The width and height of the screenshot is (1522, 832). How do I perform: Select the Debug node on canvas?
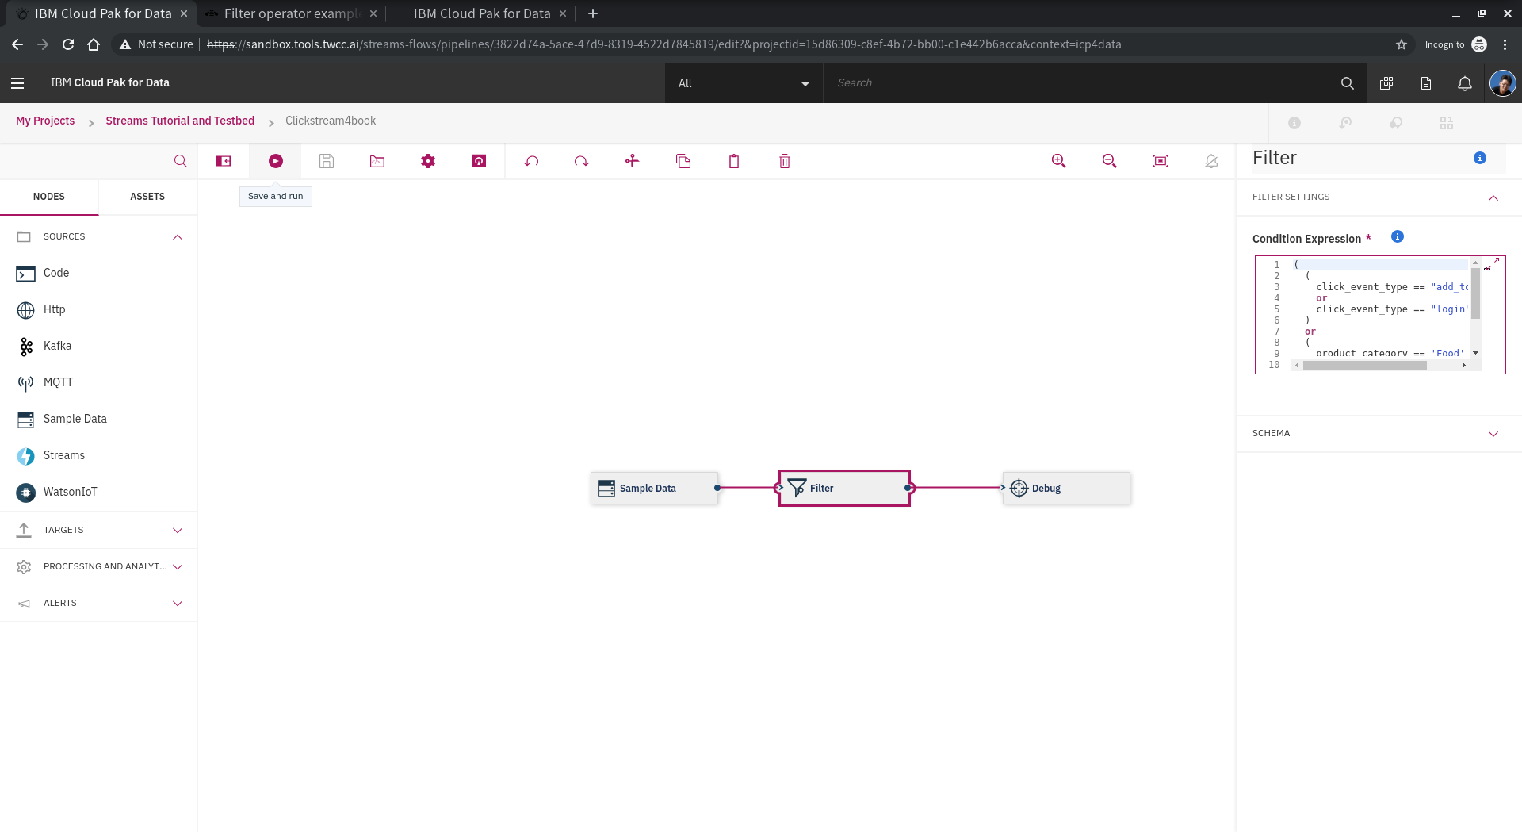point(1067,488)
